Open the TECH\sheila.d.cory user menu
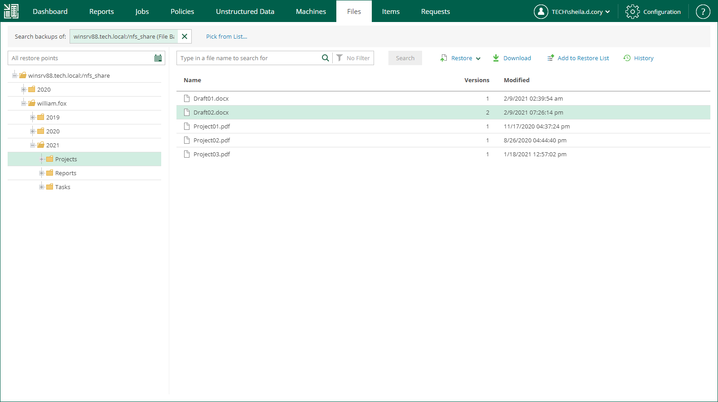Viewport: 718px width, 402px height. point(576,12)
